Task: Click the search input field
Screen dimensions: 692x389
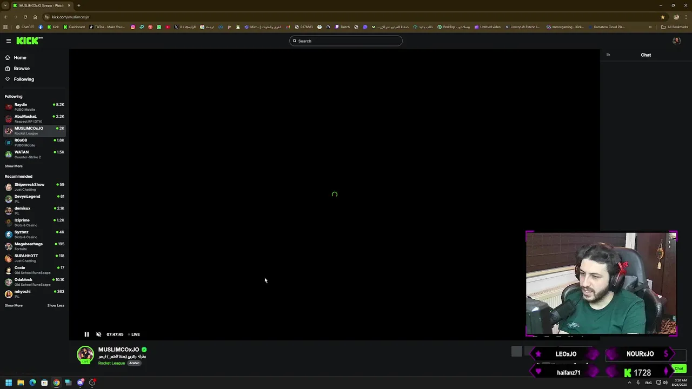Action: point(346,41)
